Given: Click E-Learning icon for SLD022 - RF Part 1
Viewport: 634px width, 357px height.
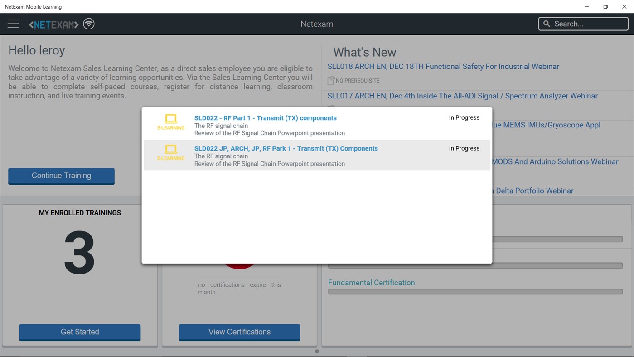Looking at the screenshot, I should click(x=171, y=122).
